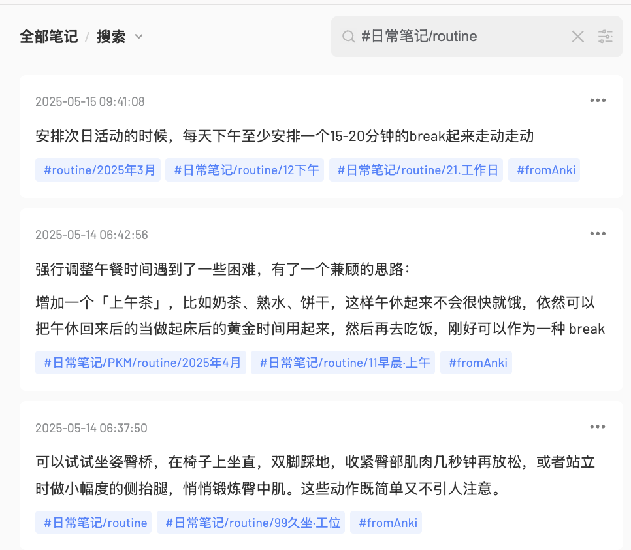Go to 全部笔记 breadcrumb
The image size is (631, 550).
coord(49,37)
